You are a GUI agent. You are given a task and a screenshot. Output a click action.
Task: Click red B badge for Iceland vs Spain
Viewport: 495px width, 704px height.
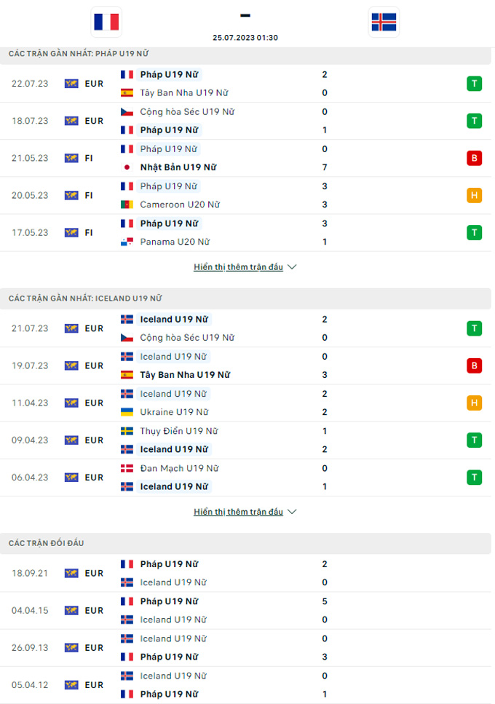pos(475,365)
